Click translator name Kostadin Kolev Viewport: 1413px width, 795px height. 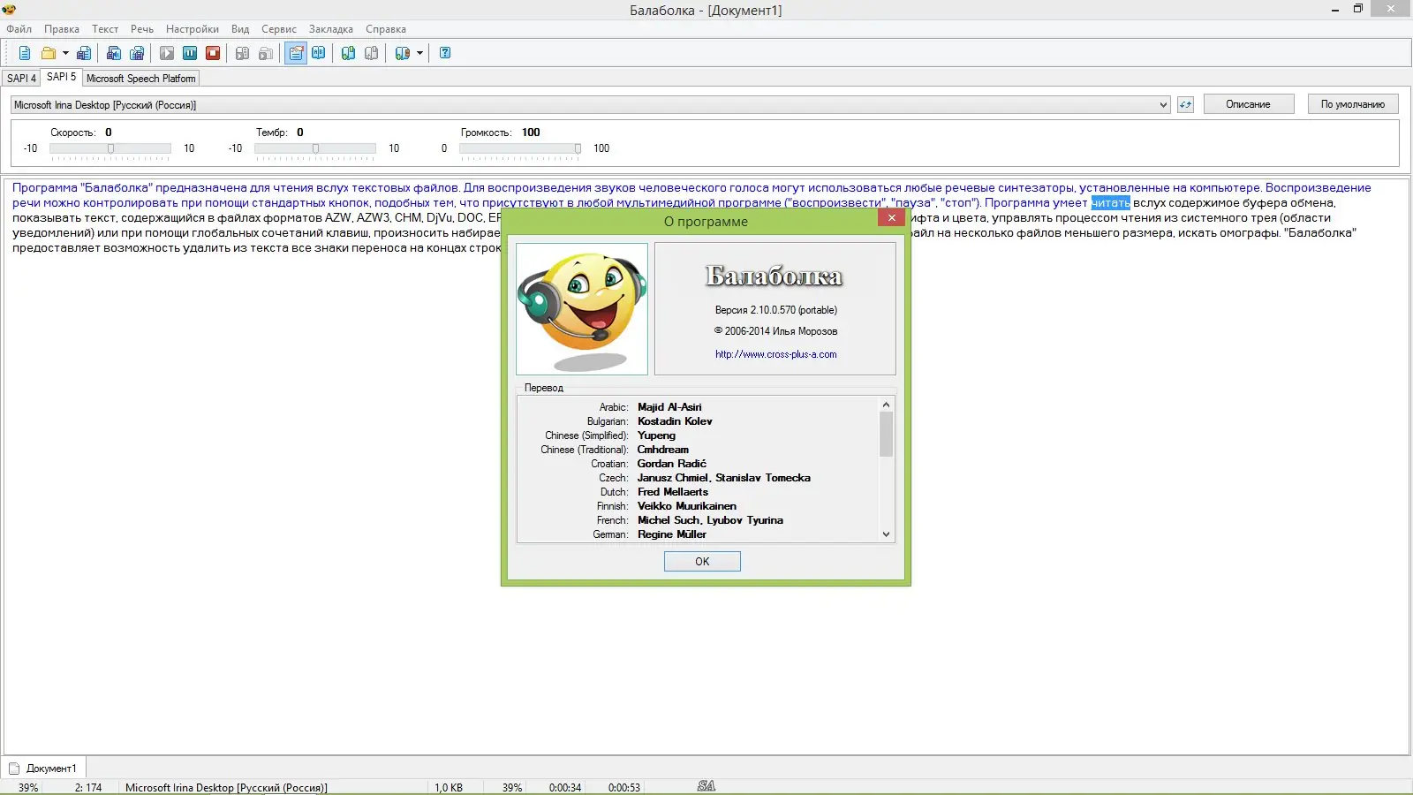(x=675, y=421)
